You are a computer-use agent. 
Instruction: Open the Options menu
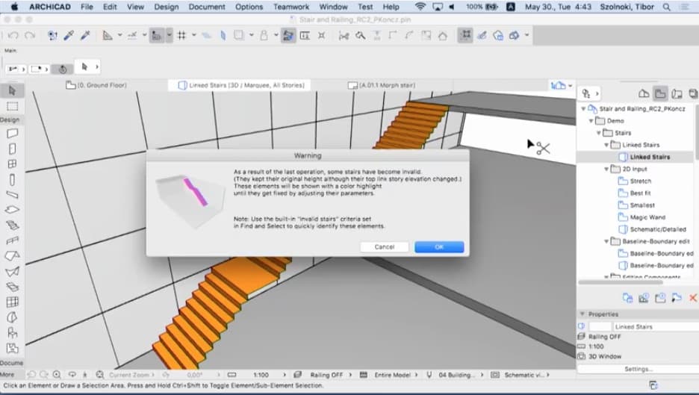pyautogui.click(x=249, y=7)
